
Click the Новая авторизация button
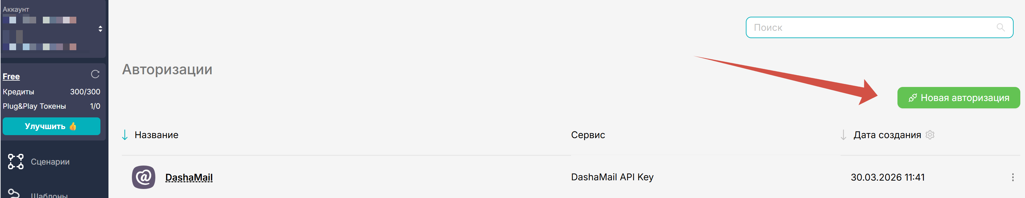pyautogui.click(x=958, y=98)
